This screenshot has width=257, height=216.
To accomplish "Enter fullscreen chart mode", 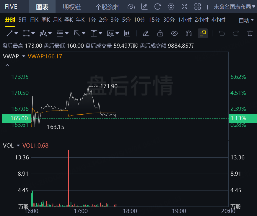I will pos(184,7).
